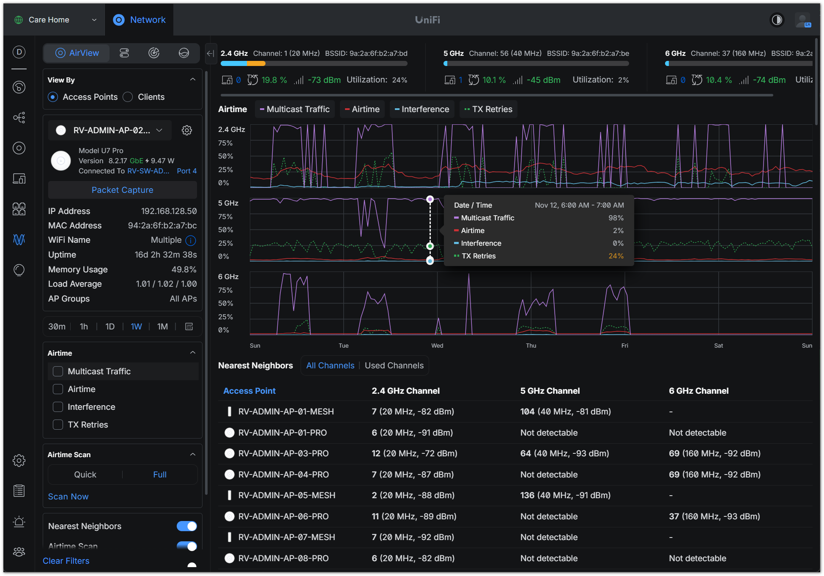Open Client Devices sidebar icon

pos(19,178)
